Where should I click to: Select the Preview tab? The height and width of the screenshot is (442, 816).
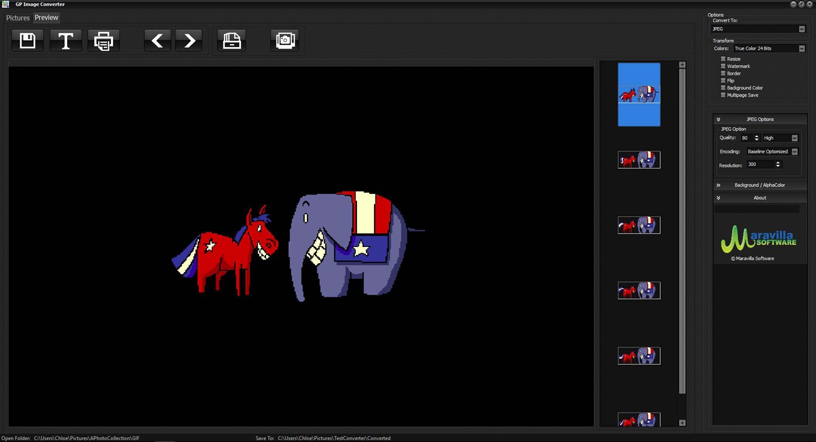pyautogui.click(x=46, y=17)
